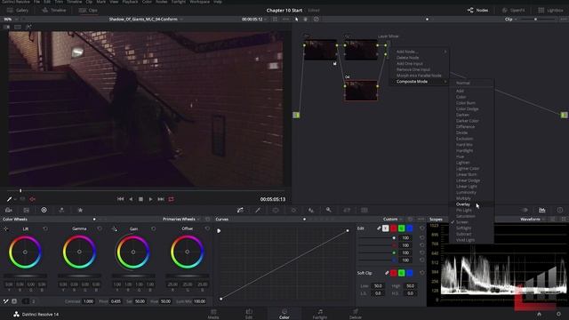Open the Keyframes panel icon

525,210
